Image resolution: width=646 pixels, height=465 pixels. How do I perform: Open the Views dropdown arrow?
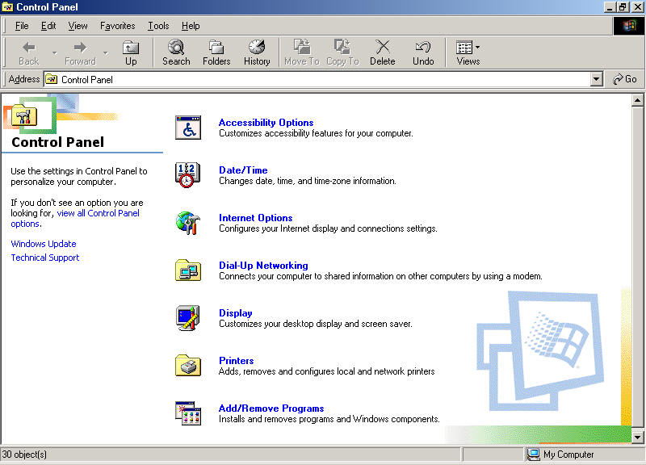click(477, 48)
